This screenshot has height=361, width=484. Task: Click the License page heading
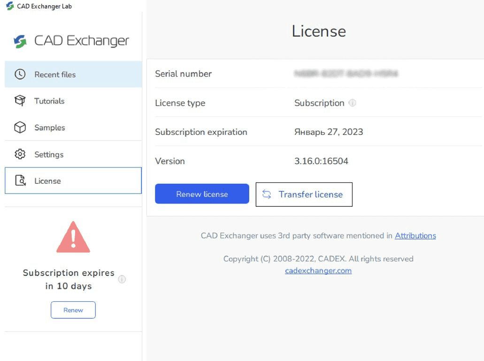tap(319, 31)
